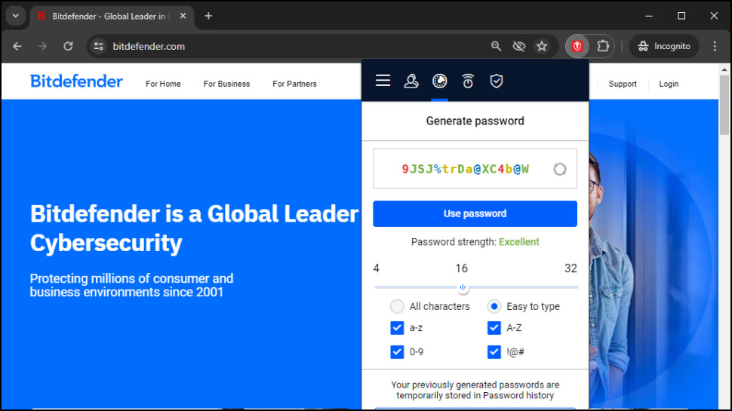Image resolution: width=732 pixels, height=411 pixels.
Task: Click the Bitdefender extension icon in toolbar
Action: pos(577,46)
